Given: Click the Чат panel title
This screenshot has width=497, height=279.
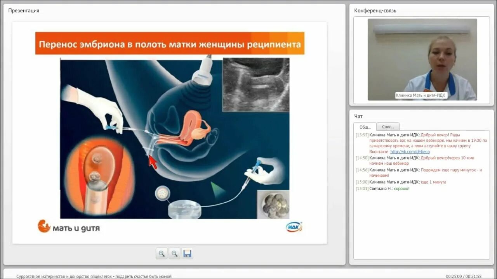Looking at the screenshot, I should pos(358,116).
